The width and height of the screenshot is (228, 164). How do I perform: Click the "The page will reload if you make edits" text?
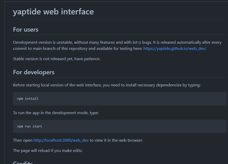(48, 150)
